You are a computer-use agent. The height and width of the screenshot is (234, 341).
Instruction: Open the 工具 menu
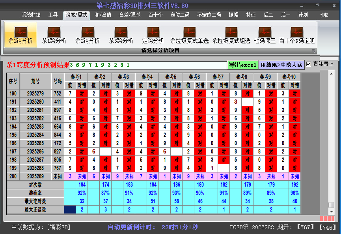tap(53, 15)
